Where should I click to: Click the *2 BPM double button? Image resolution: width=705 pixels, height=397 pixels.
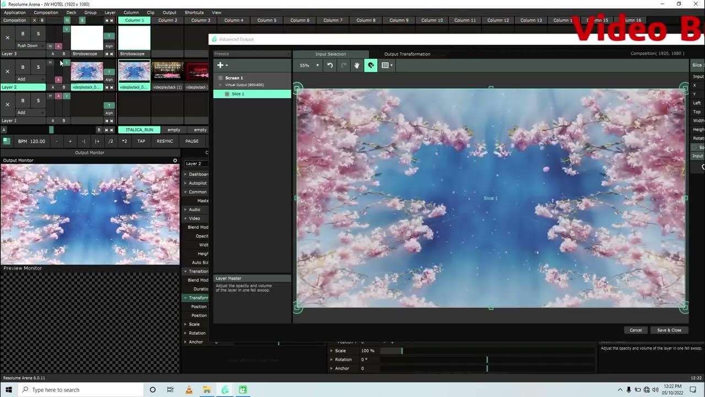pyautogui.click(x=124, y=141)
